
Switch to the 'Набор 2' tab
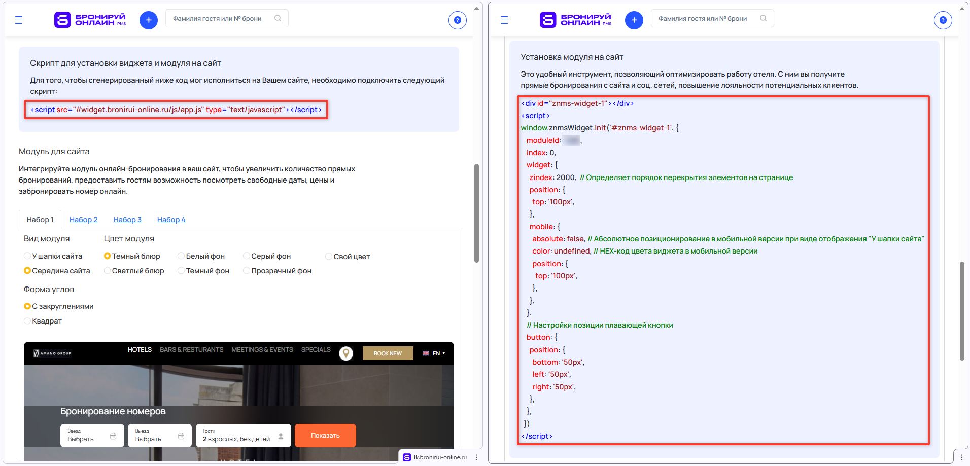pos(83,220)
